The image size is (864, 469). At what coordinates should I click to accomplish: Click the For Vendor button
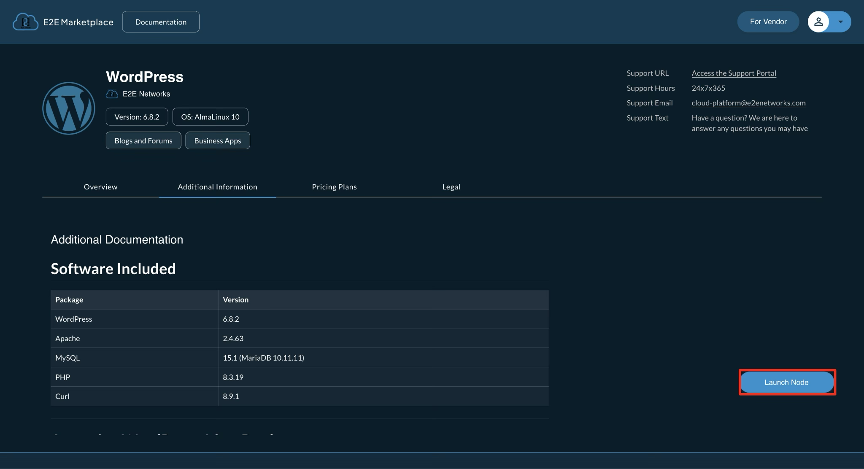pos(768,22)
